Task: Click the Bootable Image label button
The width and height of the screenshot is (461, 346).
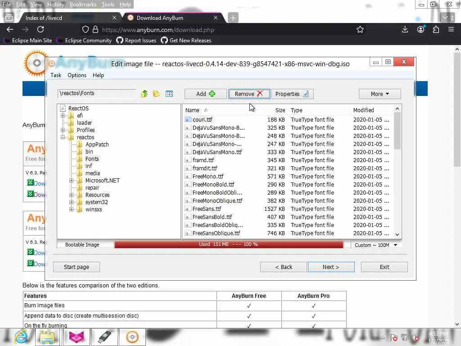Action: pyautogui.click(x=82, y=245)
